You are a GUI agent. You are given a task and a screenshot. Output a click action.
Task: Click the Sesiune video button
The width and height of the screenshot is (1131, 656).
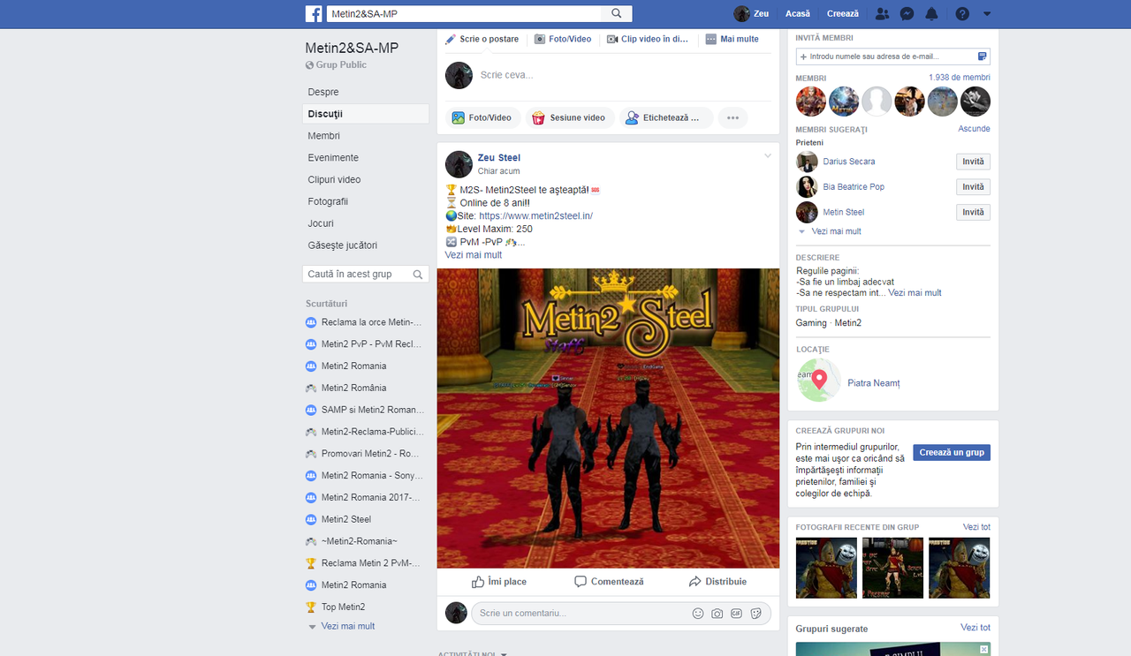(x=569, y=117)
